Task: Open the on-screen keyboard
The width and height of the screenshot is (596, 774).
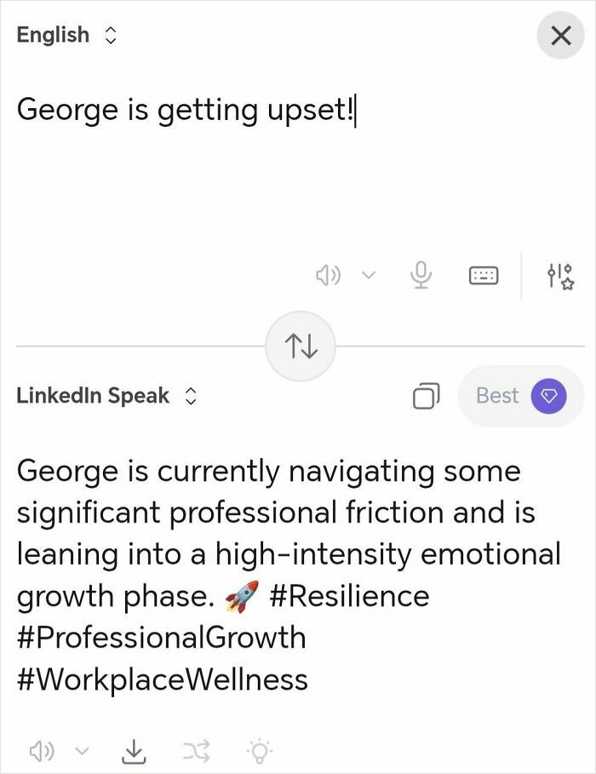Action: point(483,274)
